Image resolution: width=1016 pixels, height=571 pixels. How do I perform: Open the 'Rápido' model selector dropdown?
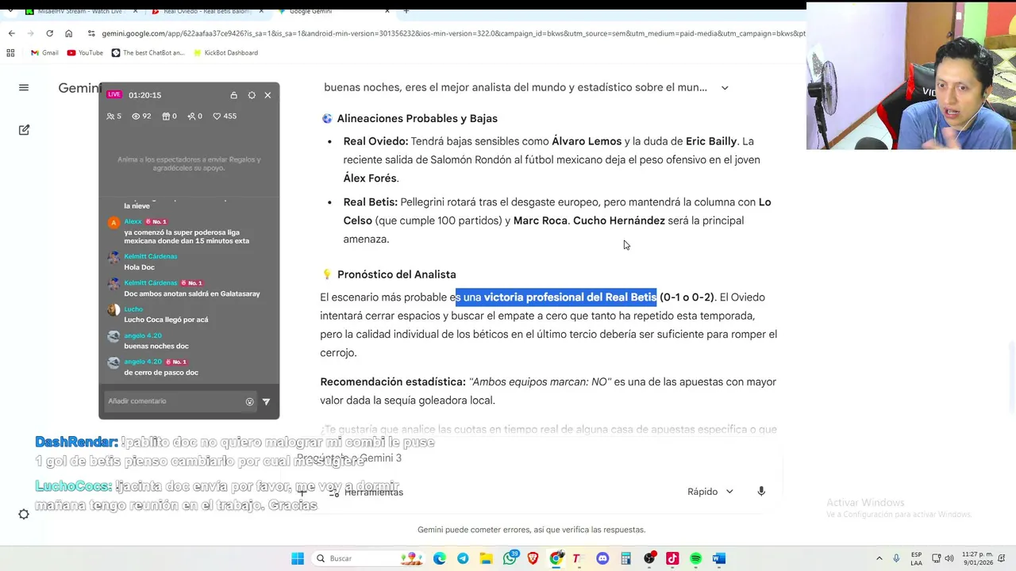click(x=710, y=492)
